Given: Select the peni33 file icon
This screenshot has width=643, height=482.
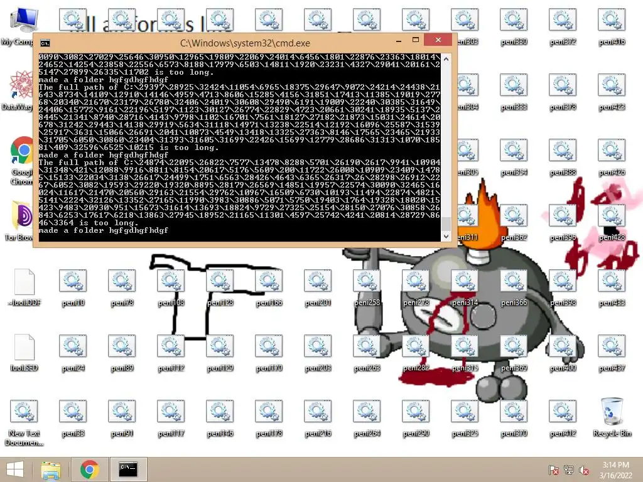Looking at the screenshot, I should (73, 418).
